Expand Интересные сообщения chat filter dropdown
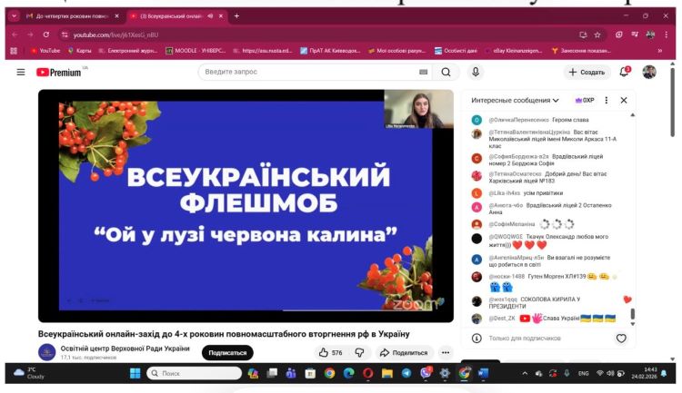This screenshot has height=393, width=682. 515,101
